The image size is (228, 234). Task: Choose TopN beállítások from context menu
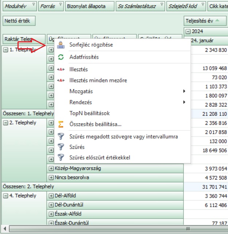(x=89, y=113)
